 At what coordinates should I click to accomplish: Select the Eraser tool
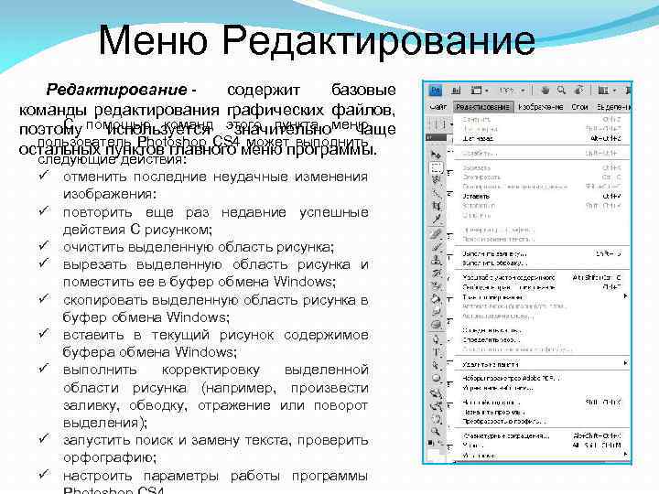coord(437,285)
